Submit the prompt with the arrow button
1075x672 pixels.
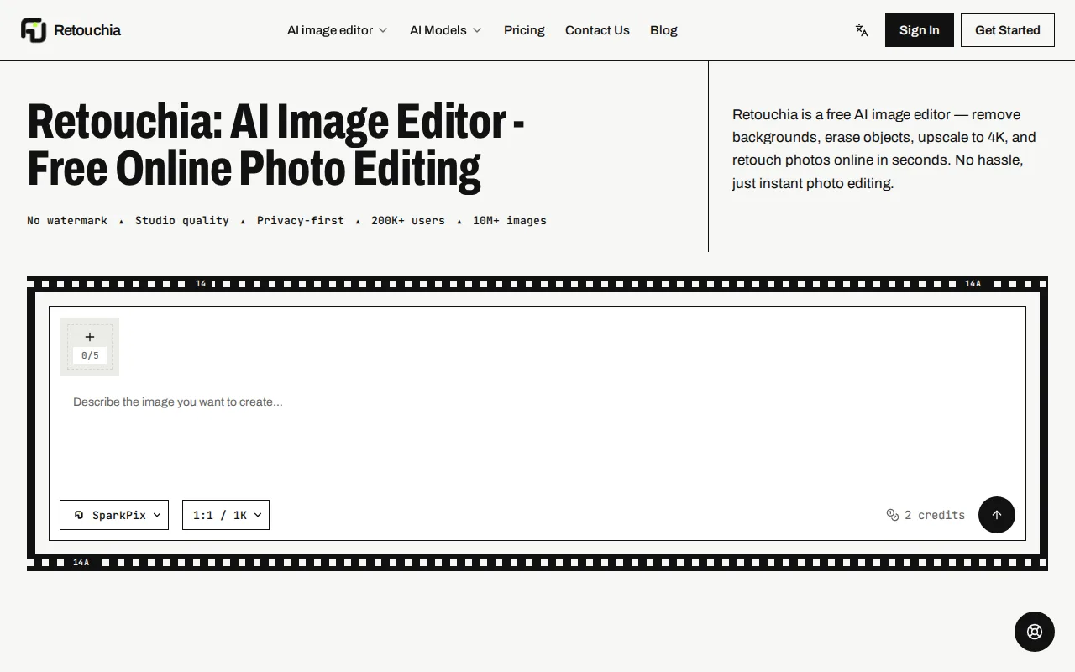pos(997,515)
